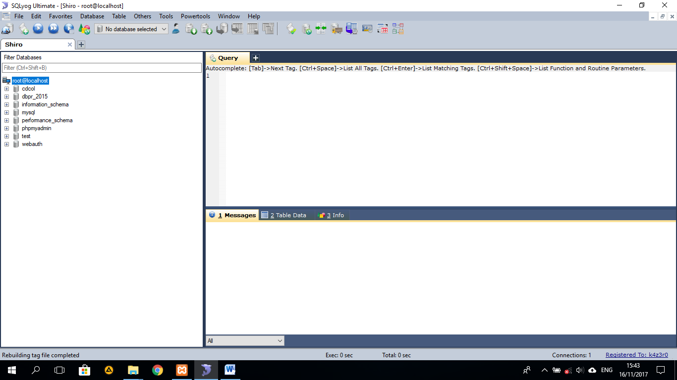Click the table-with-corner-mark toolbar icon
Viewport: 677px width, 380px height.
pos(253,29)
